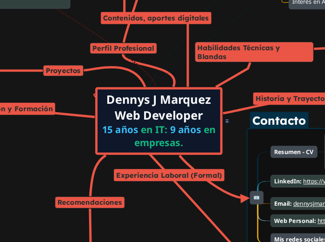
Task: Click the Email address link
Action: pos(309,203)
